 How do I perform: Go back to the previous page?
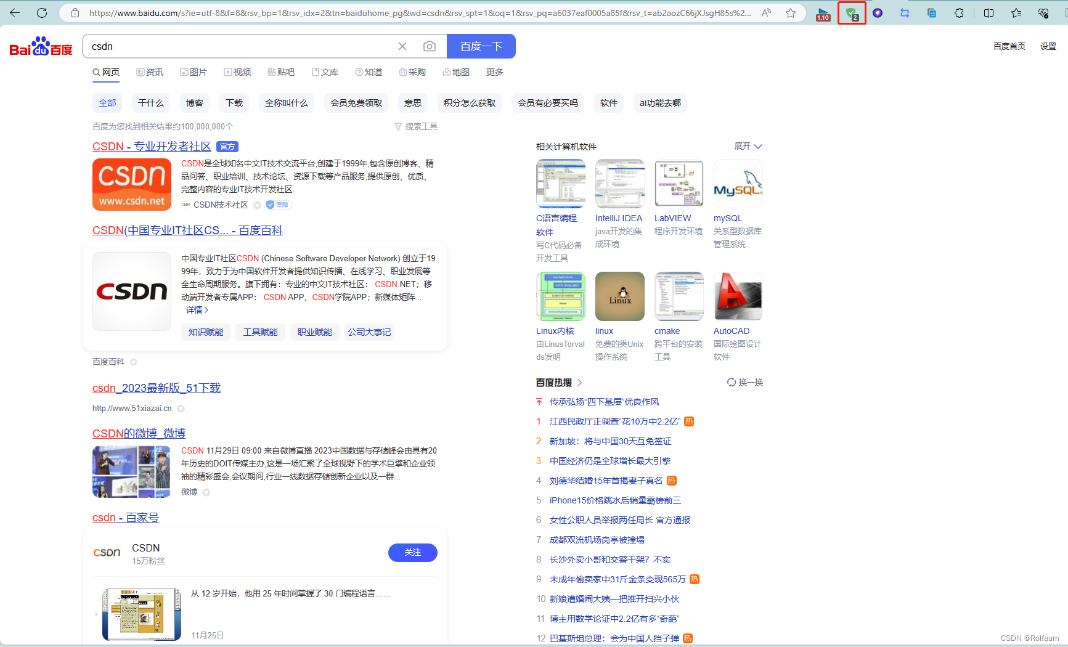tap(15, 13)
